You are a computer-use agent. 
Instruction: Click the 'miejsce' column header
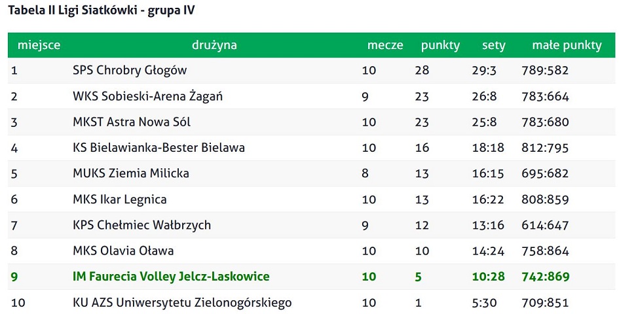[39, 45]
